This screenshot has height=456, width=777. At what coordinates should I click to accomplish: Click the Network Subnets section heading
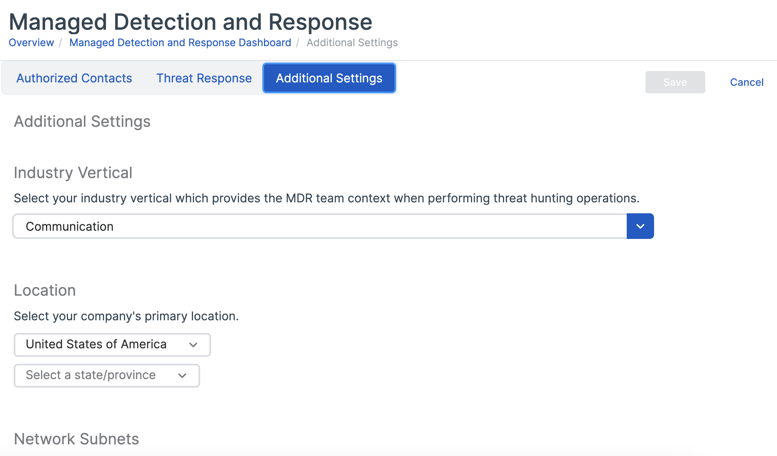76,439
